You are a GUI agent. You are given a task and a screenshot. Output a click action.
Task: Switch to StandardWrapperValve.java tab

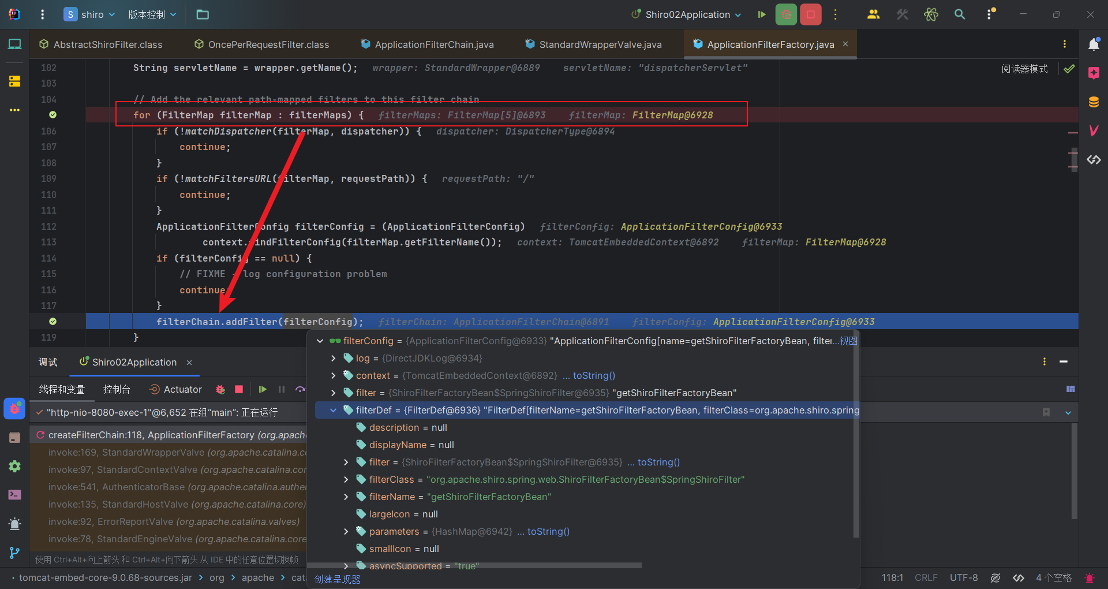pos(593,44)
